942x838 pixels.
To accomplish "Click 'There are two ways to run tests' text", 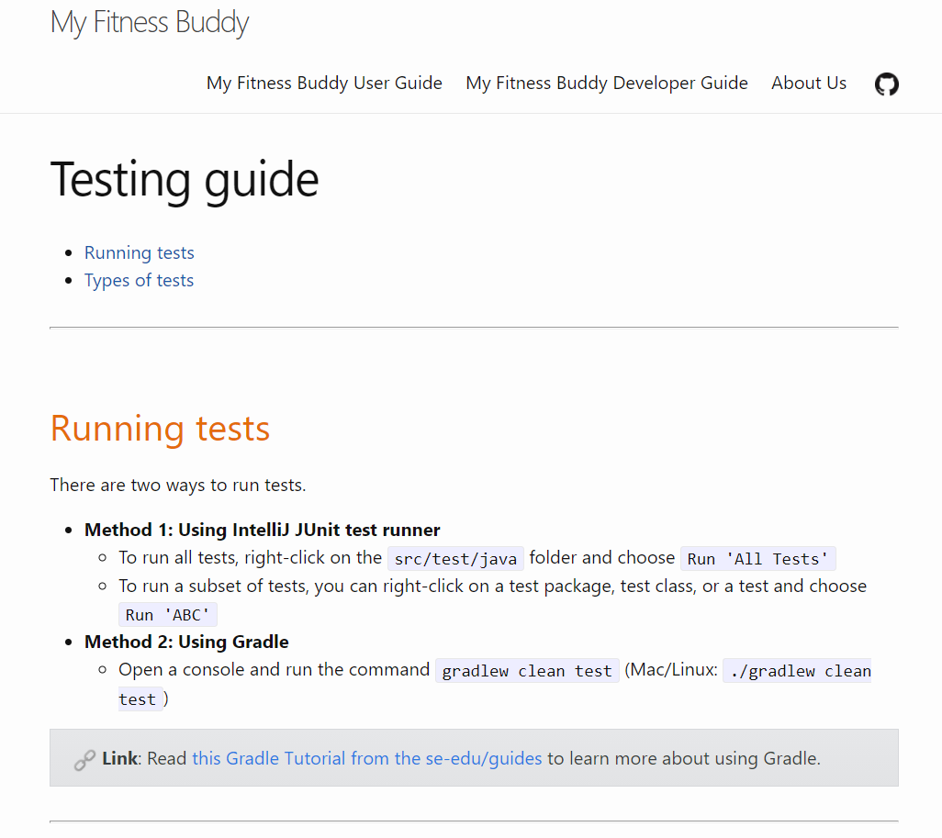I will pyautogui.click(x=178, y=485).
